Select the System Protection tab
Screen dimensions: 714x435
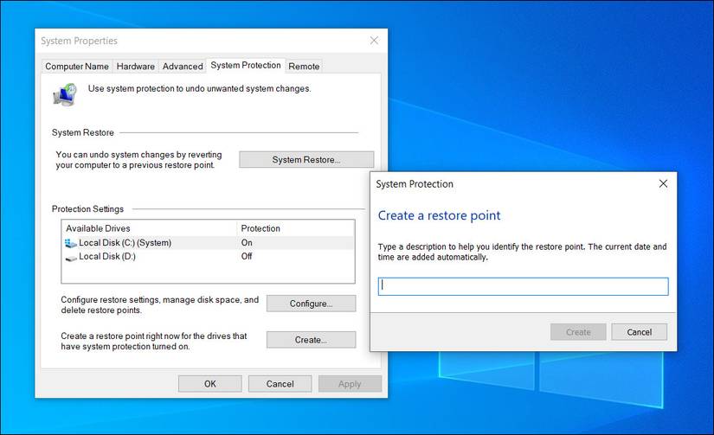coord(246,66)
